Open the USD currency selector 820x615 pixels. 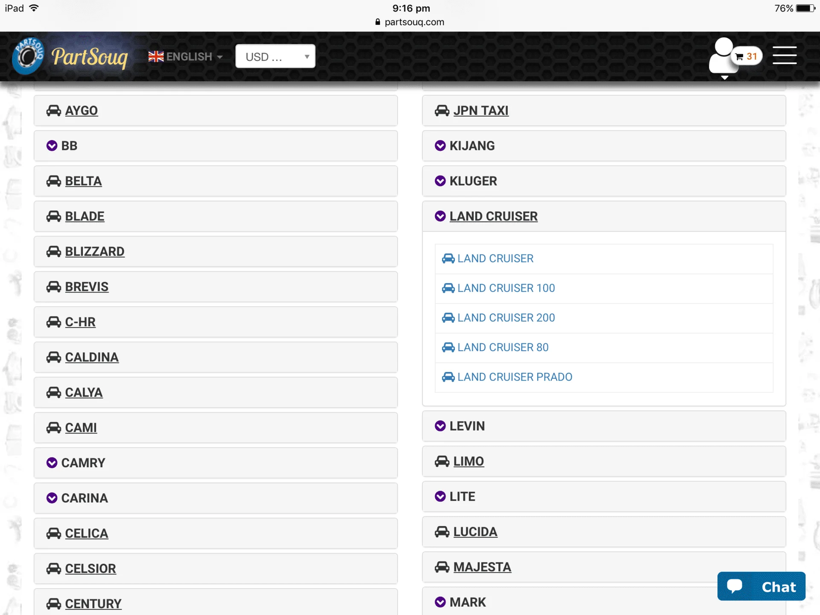(x=275, y=56)
